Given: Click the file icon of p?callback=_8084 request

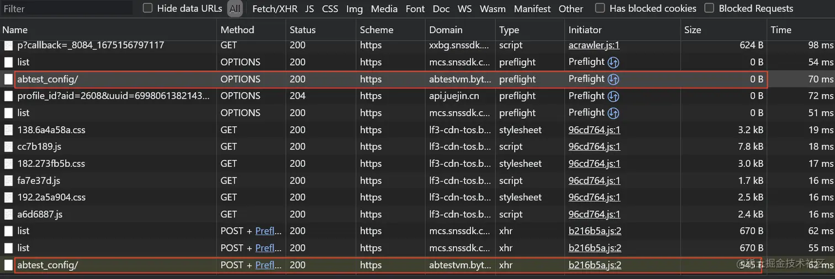Looking at the screenshot, I should click(8, 45).
